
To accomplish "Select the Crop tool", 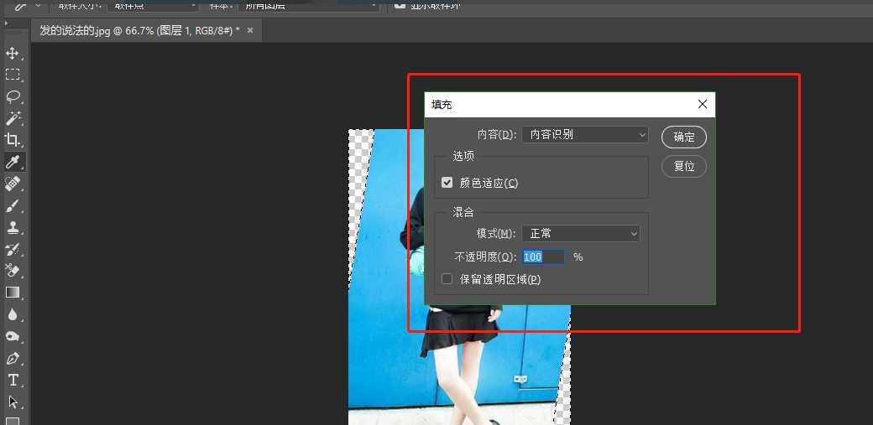I will [13, 140].
